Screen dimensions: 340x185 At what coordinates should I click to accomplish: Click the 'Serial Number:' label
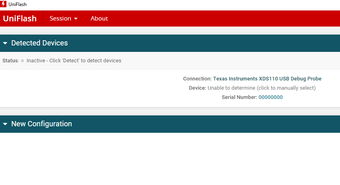point(240,97)
